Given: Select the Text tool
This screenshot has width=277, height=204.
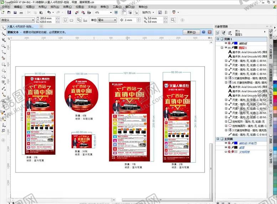Looking at the screenshot, I should coord(3,82).
